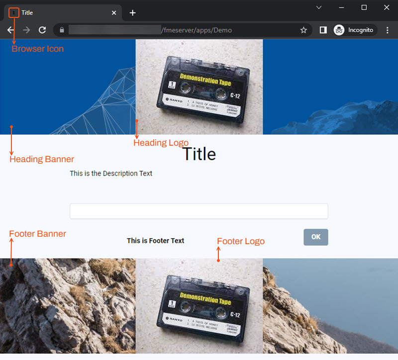Click 'This is Footer Text'
398x360 pixels.
tap(155, 241)
